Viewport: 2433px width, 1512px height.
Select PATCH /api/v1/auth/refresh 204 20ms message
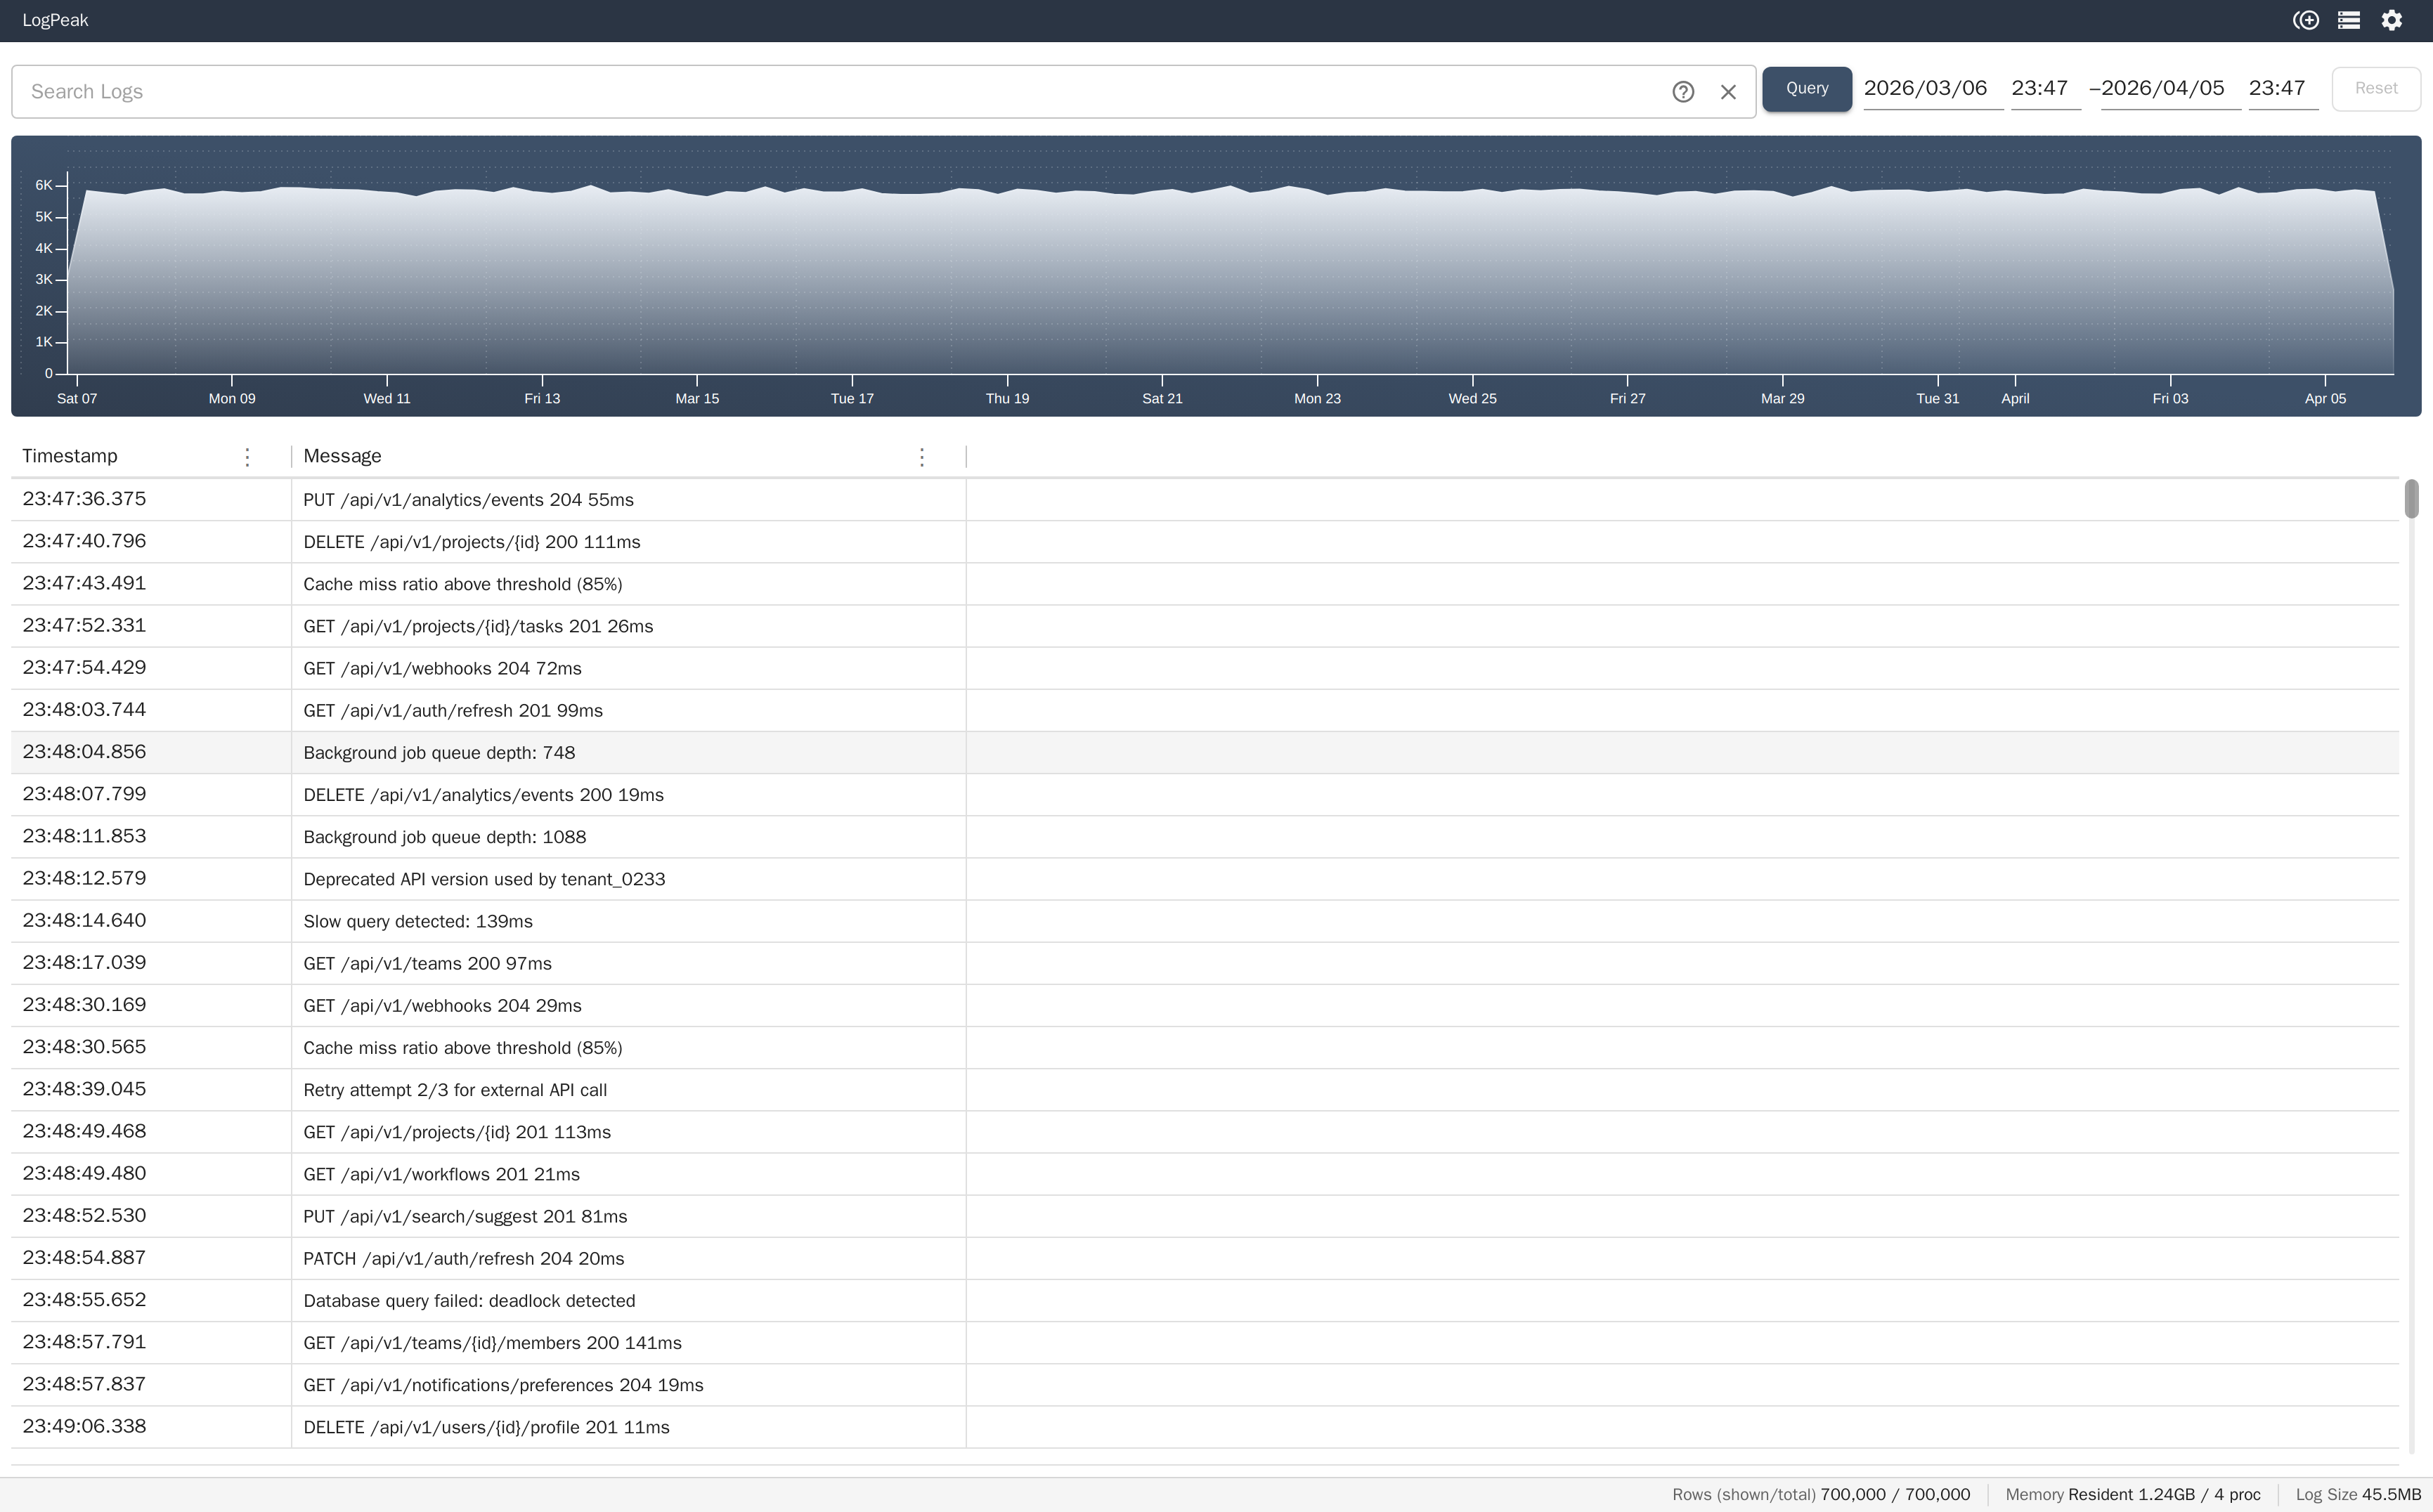[x=463, y=1258]
